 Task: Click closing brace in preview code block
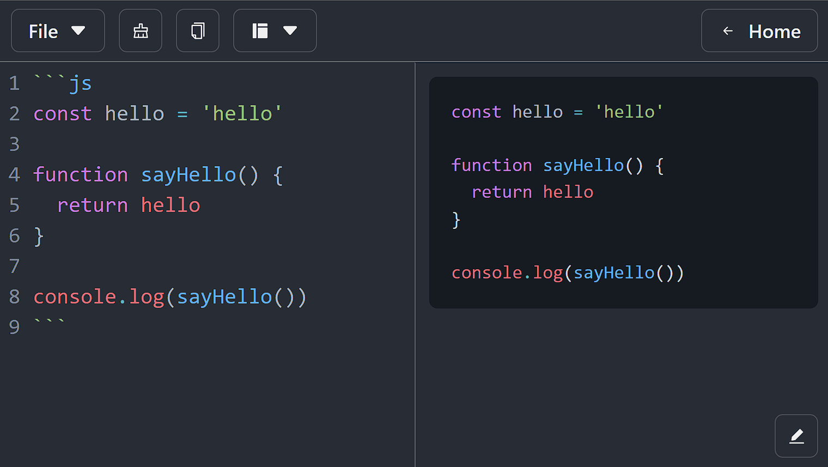point(456,220)
